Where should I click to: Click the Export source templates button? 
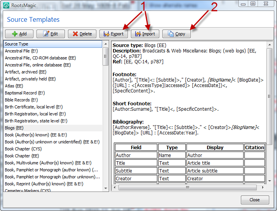[113, 34]
